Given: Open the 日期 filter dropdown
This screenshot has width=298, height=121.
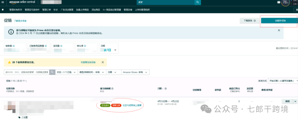Looking at the screenshot, I should (114, 72).
